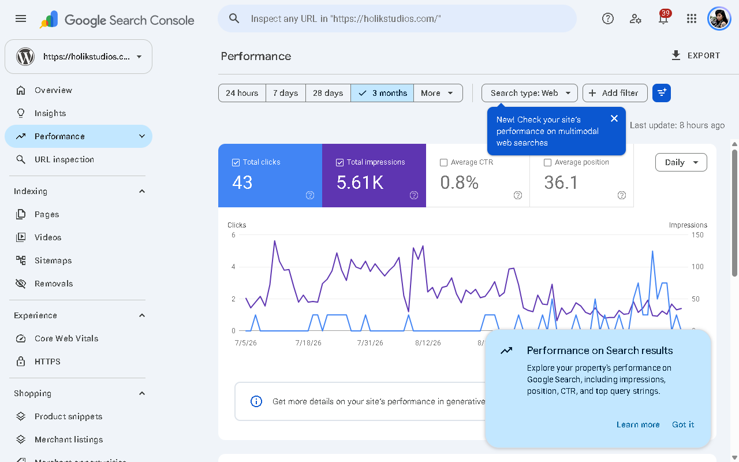Go to Overview in the sidebar
Image resolution: width=739 pixels, height=462 pixels.
click(x=79, y=90)
